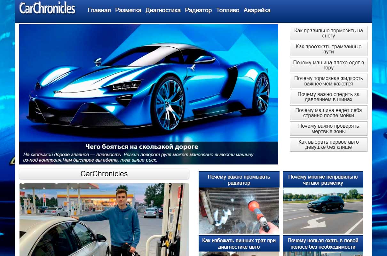Viewport: 387px width, 256px height.
Task: Open the Главная menu item
Action: 99,10
